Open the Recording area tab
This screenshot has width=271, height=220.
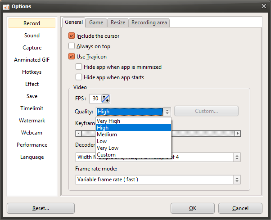coord(149,22)
